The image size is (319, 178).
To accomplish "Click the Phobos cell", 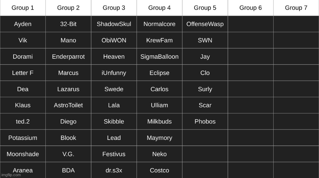I will pos(205,122).
